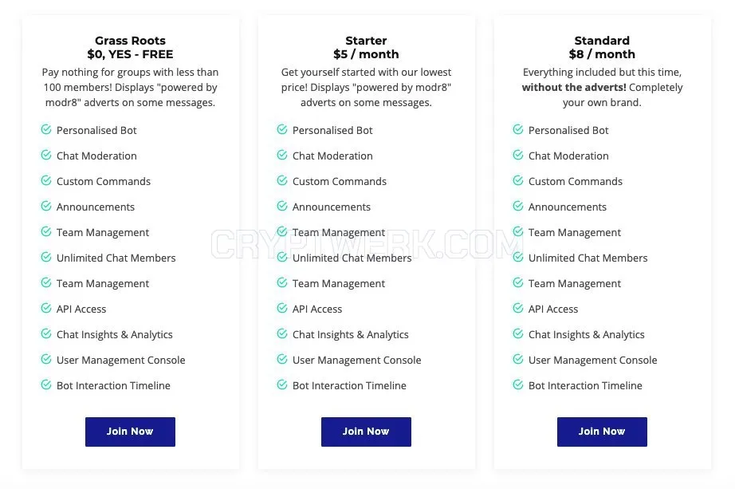Click Join Now under Standard plan
Viewport: 735px width, 489px height.
click(x=602, y=432)
